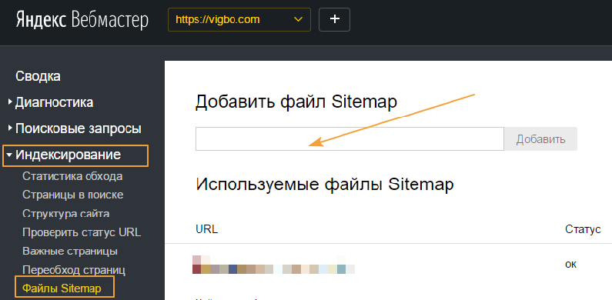The height and width of the screenshot is (300, 612).
Task: Open Структура сайта page
Action: (x=66, y=214)
